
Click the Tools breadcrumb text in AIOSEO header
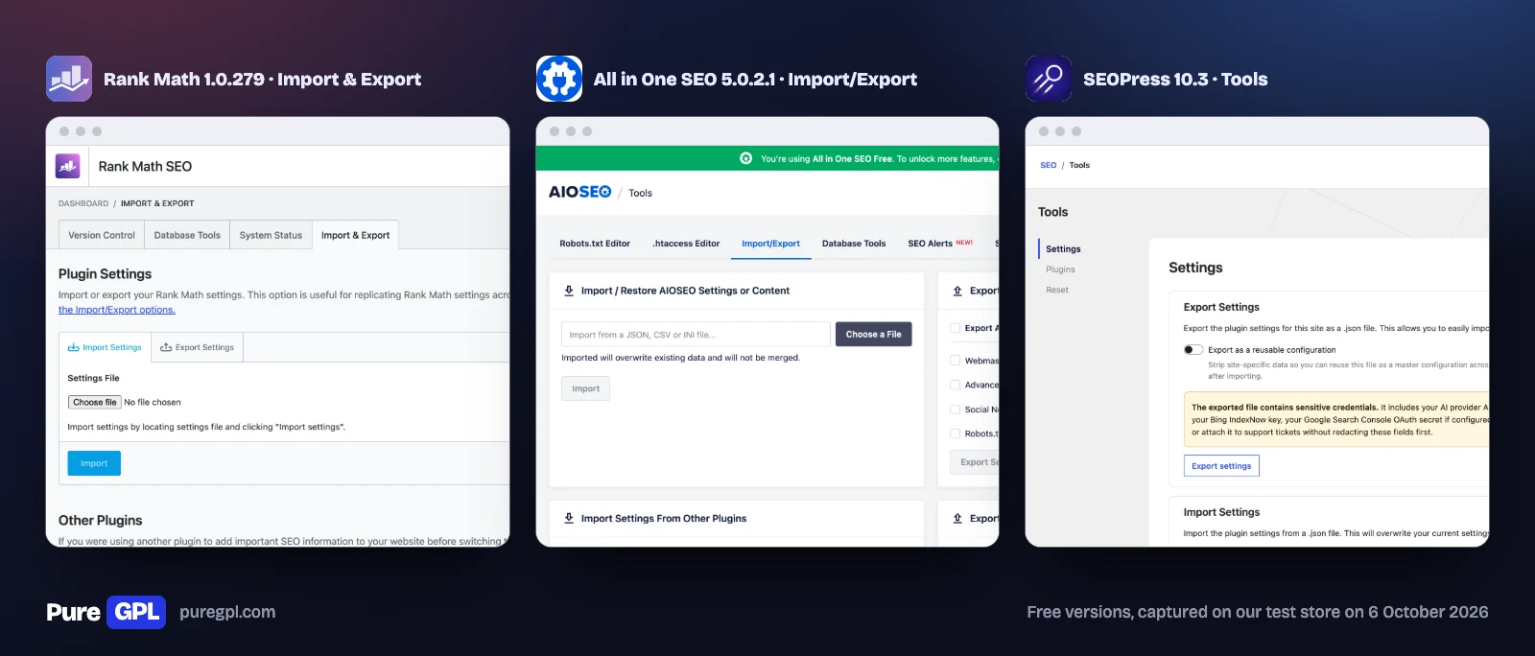point(640,193)
